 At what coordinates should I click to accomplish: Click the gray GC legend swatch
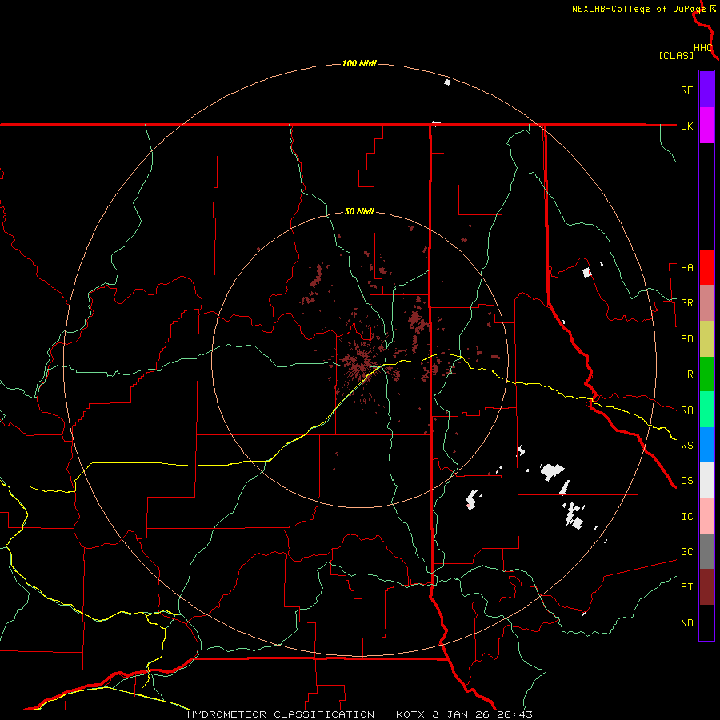pyautogui.click(x=706, y=551)
